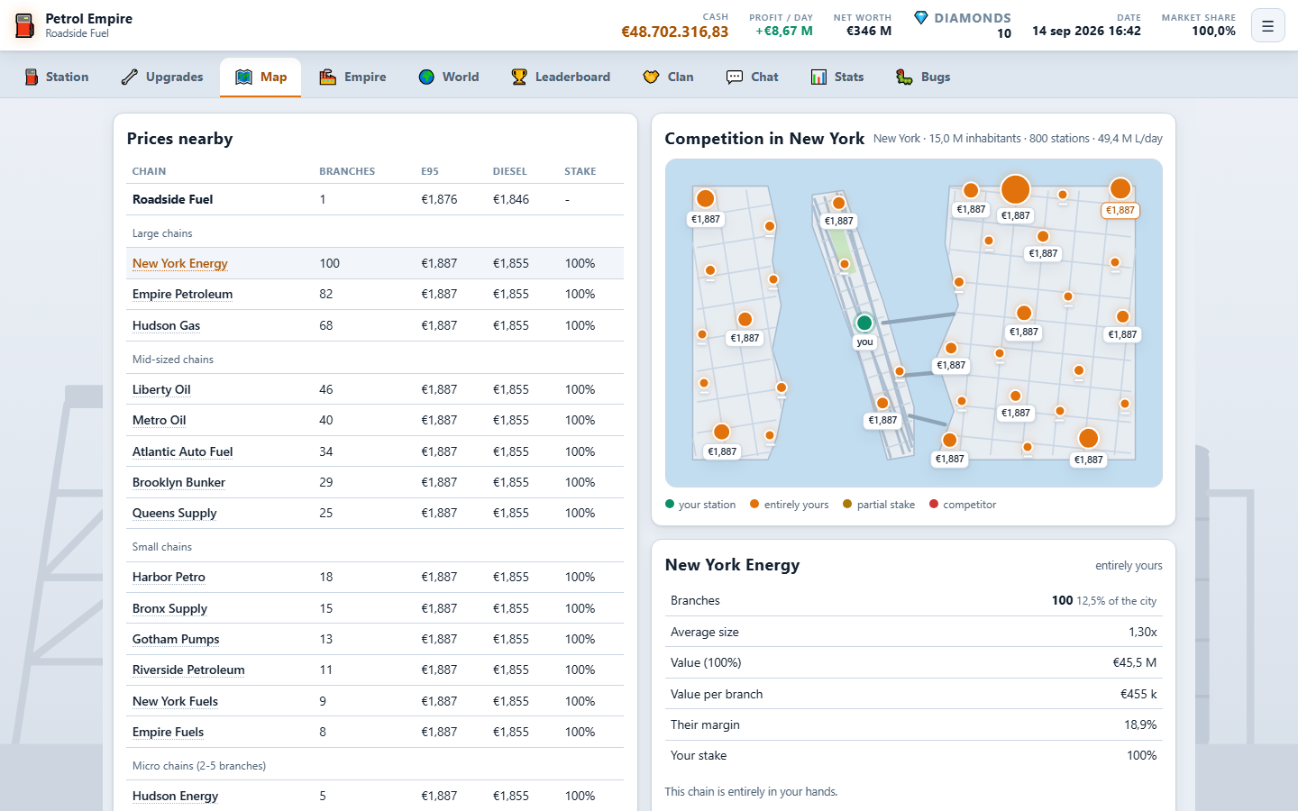1298x811 pixels.
Task: Open Atlantic Auto Fuel chain
Action: (182, 451)
